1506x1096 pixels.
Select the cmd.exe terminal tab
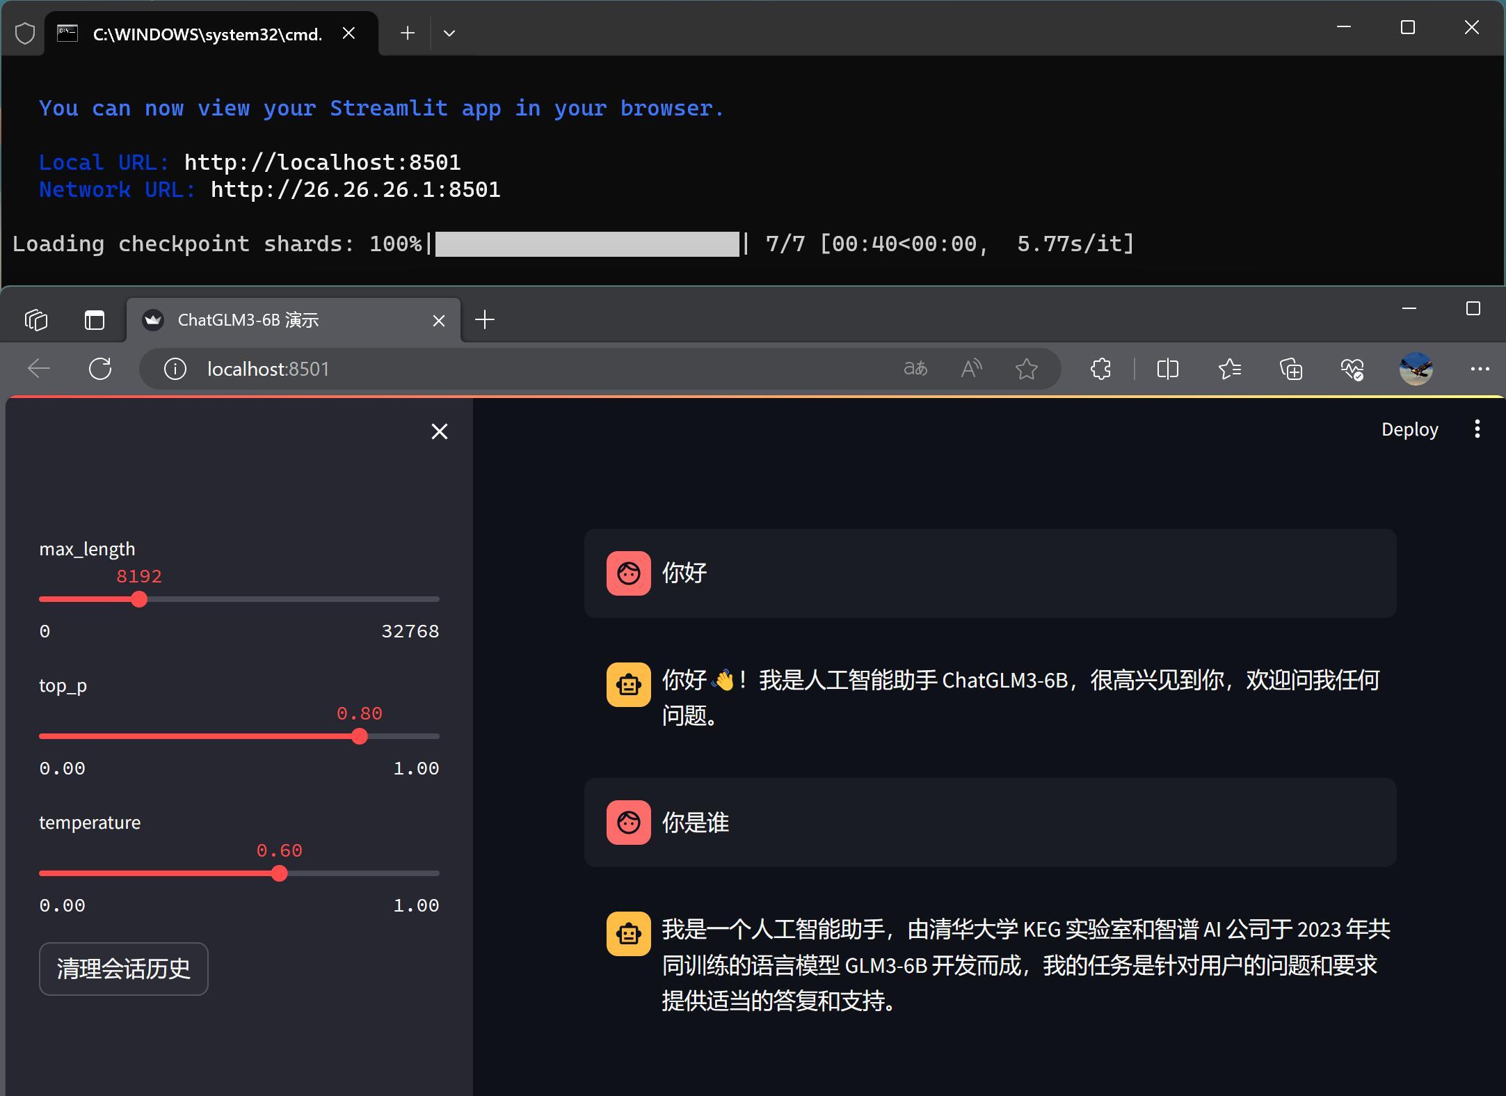pyautogui.click(x=212, y=33)
